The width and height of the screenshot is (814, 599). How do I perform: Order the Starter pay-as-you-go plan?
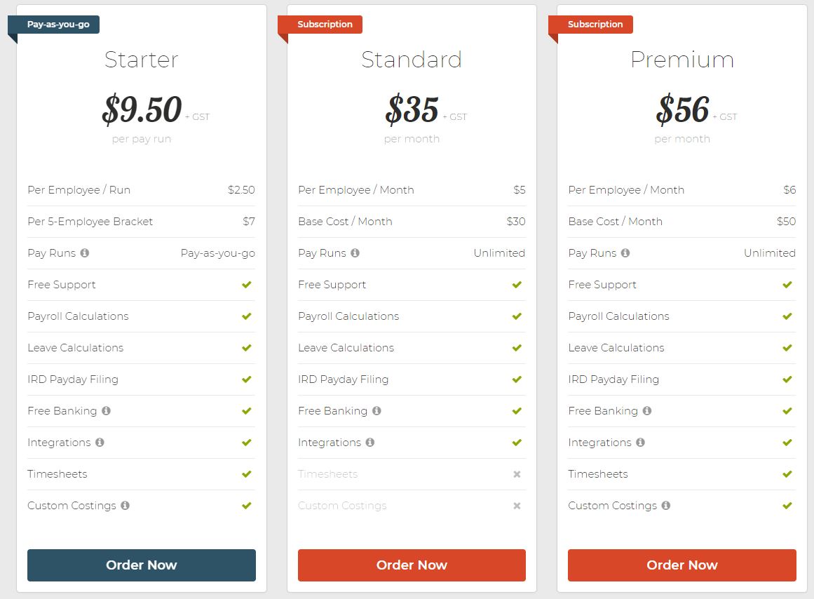(142, 565)
